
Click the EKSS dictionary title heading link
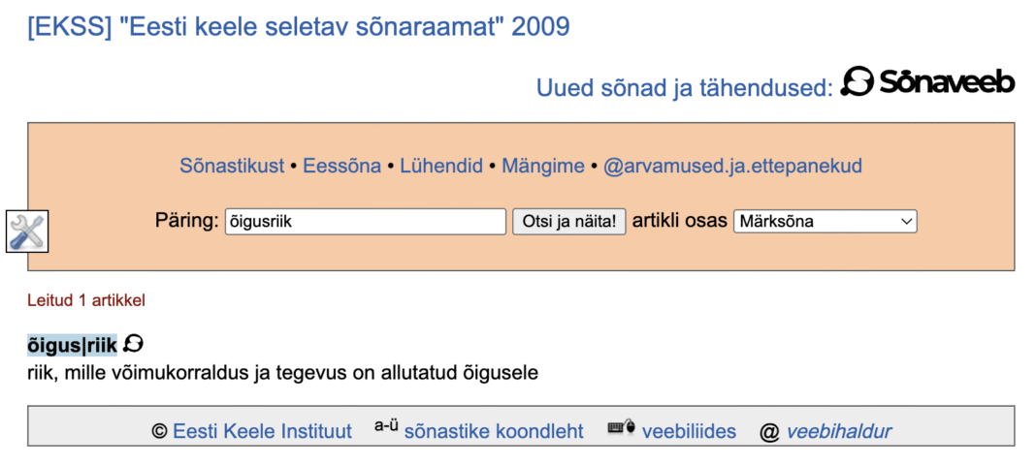[299, 27]
